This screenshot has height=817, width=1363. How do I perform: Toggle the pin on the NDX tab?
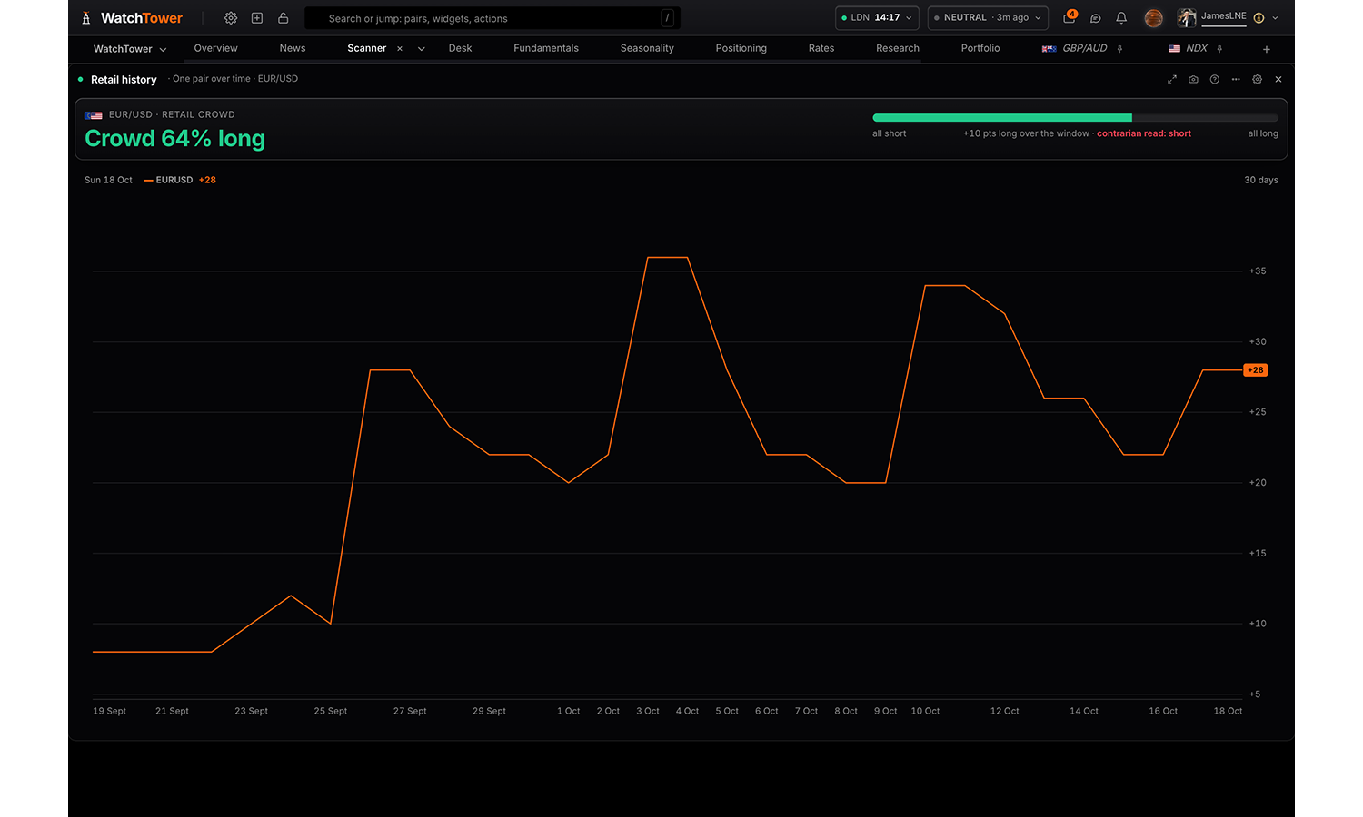point(1219,49)
